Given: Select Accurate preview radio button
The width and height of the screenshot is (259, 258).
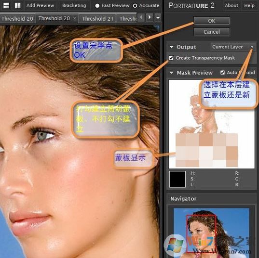Looking at the screenshot, I should pyautogui.click(x=135, y=6).
